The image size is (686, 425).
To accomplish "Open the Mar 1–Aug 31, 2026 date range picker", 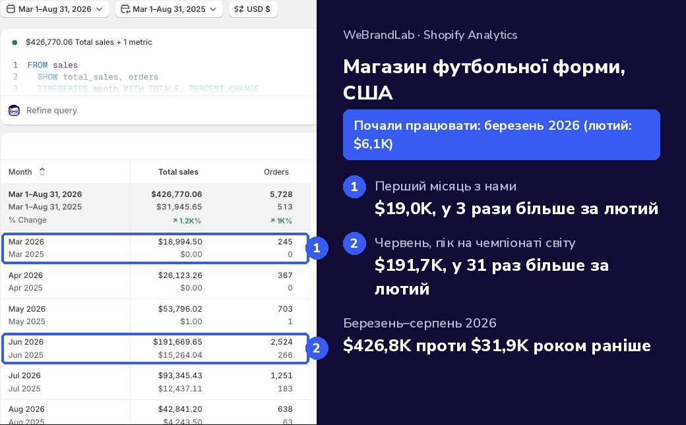I will (55, 9).
